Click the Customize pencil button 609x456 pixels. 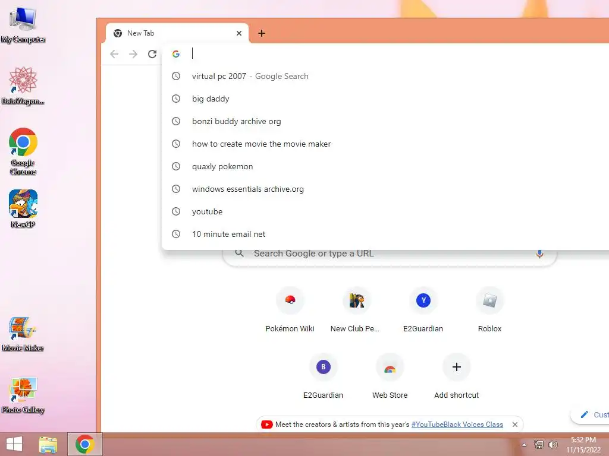click(591, 414)
